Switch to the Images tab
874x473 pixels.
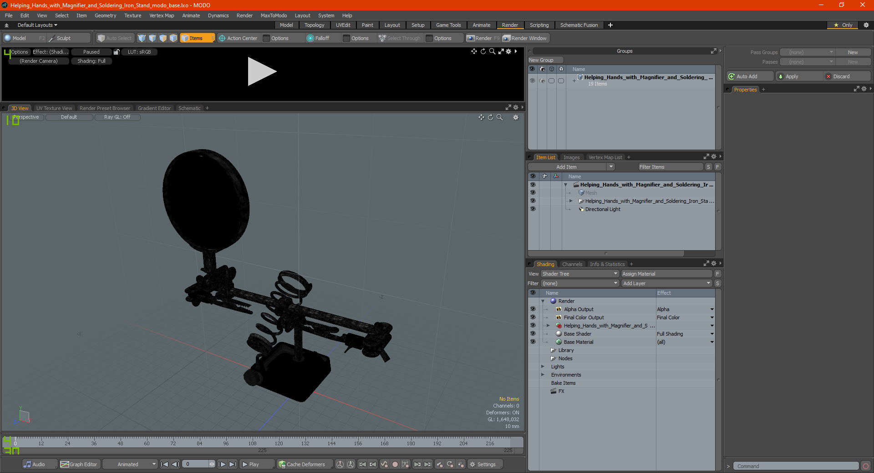pos(571,157)
